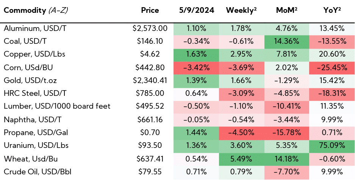Select the Copper, USD/Lbs row label
Image resolution: width=355 pixels, height=180 pixels.
(34, 54)
